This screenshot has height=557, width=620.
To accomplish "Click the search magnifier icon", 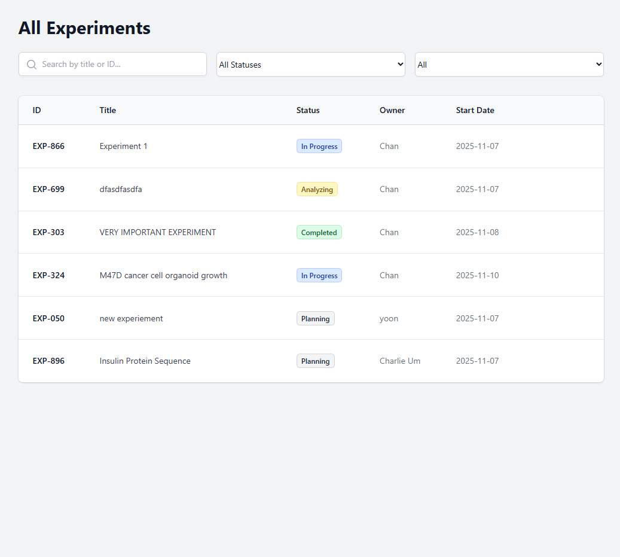I will (x=31, y=64).
